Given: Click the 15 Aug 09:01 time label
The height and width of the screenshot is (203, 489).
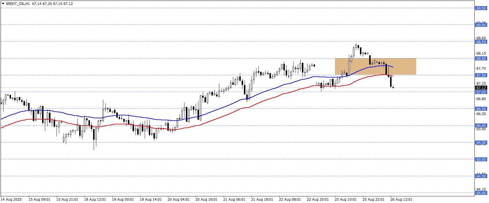Looking at the screenshot, I should (39, 199).
